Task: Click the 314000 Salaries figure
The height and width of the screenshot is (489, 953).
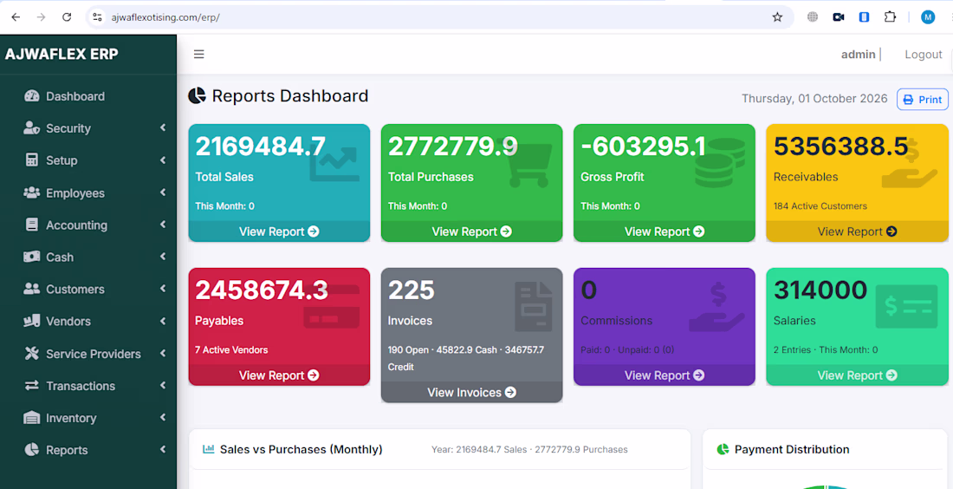Action: point(820,290)
